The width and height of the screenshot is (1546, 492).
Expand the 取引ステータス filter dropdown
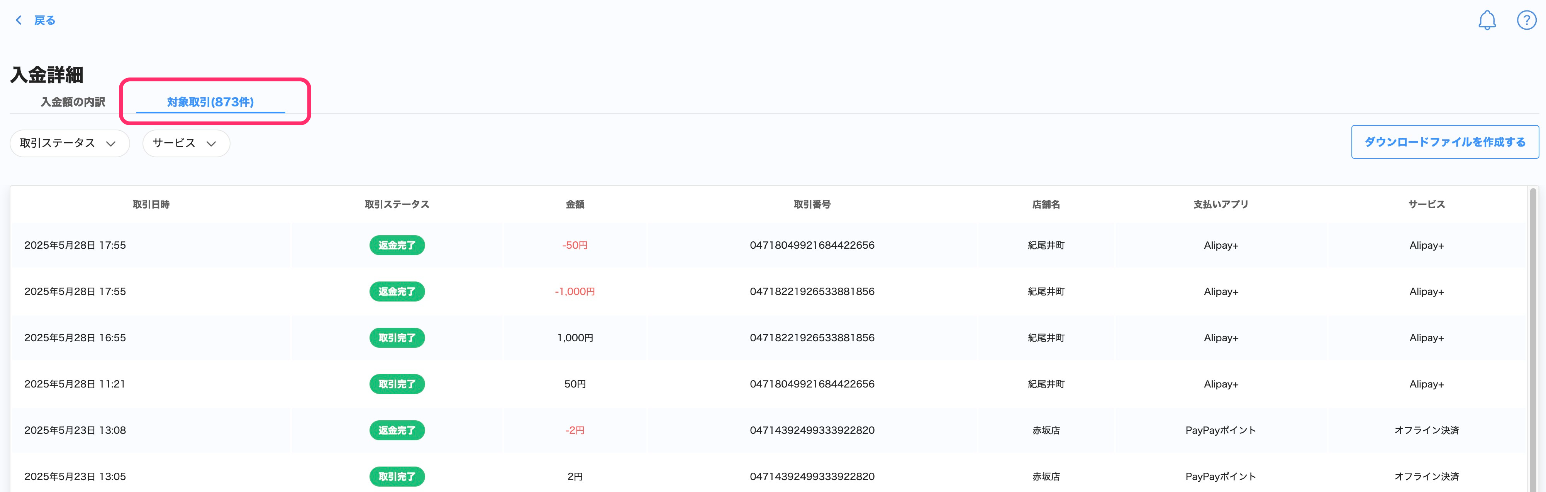tap(69, 143)
